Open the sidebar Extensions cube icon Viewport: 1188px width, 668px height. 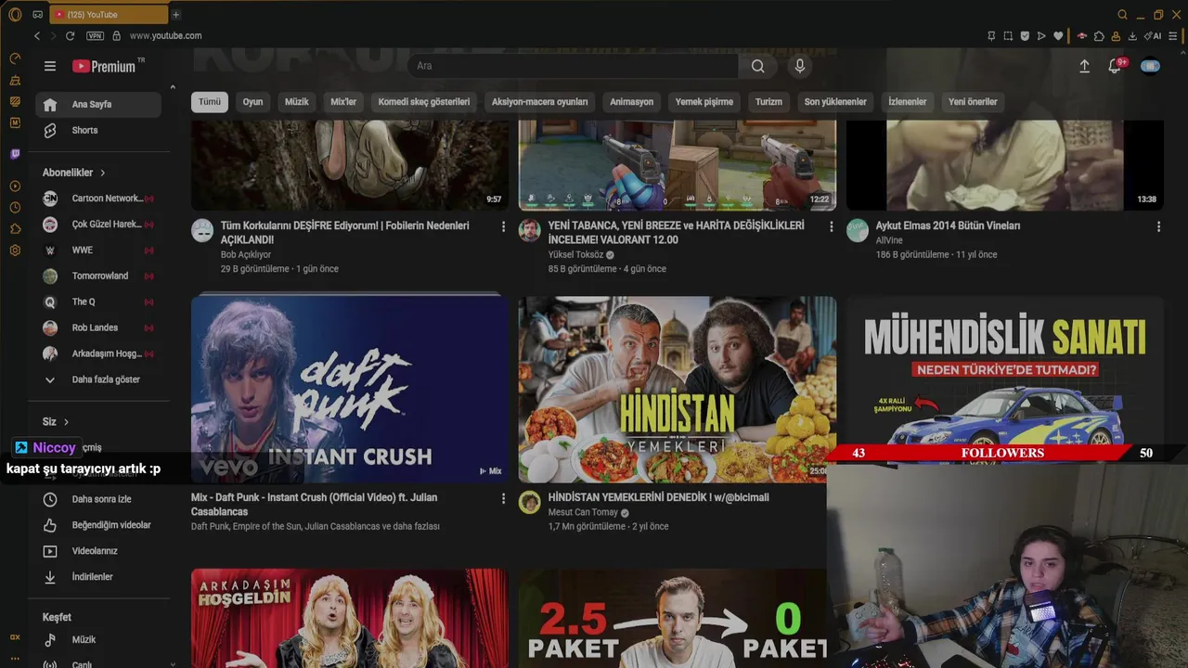pos(15,229)
